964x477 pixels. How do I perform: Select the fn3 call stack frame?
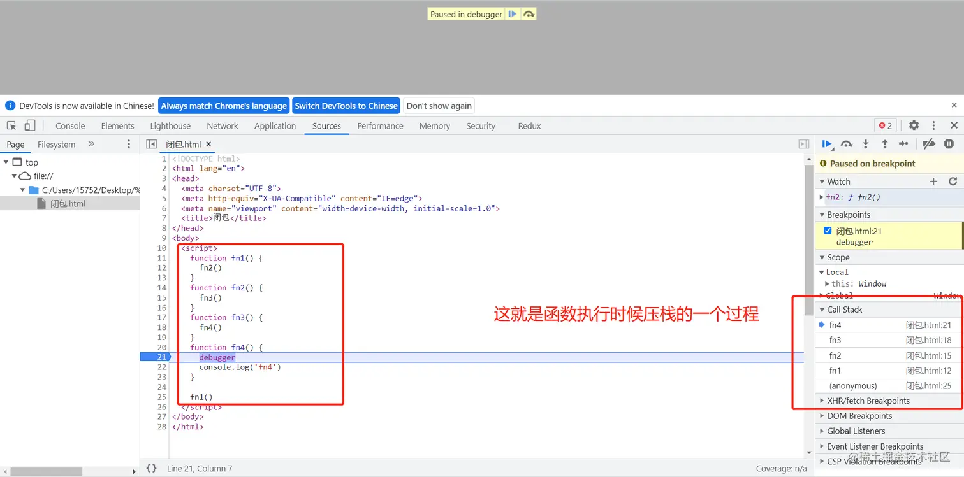click(889, 340)
